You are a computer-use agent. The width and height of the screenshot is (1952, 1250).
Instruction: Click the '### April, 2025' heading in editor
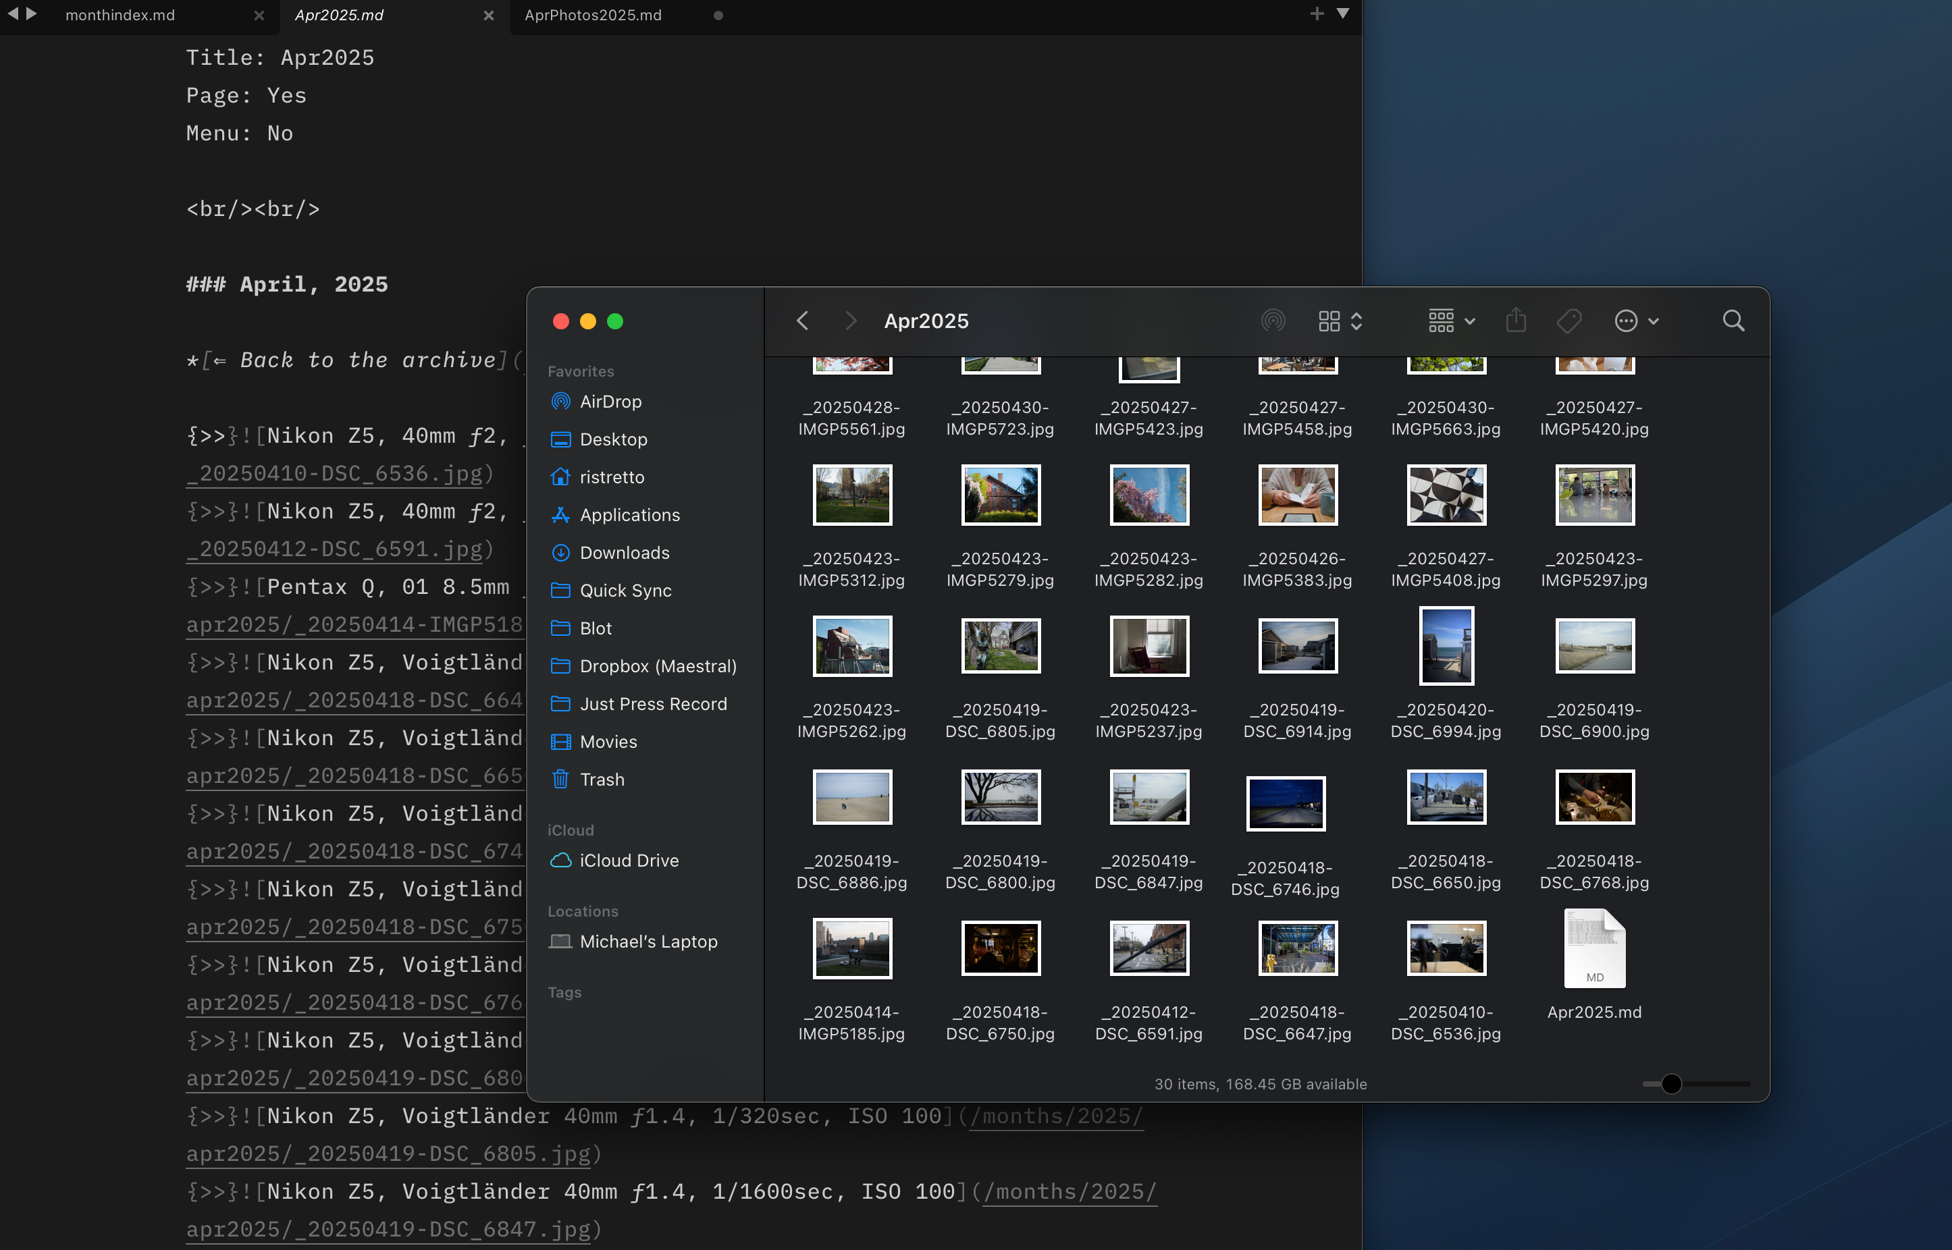click(x=287, y=283)
